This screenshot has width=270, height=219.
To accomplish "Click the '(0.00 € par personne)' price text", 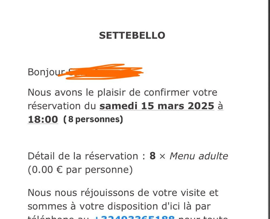I will click(80, 170).
